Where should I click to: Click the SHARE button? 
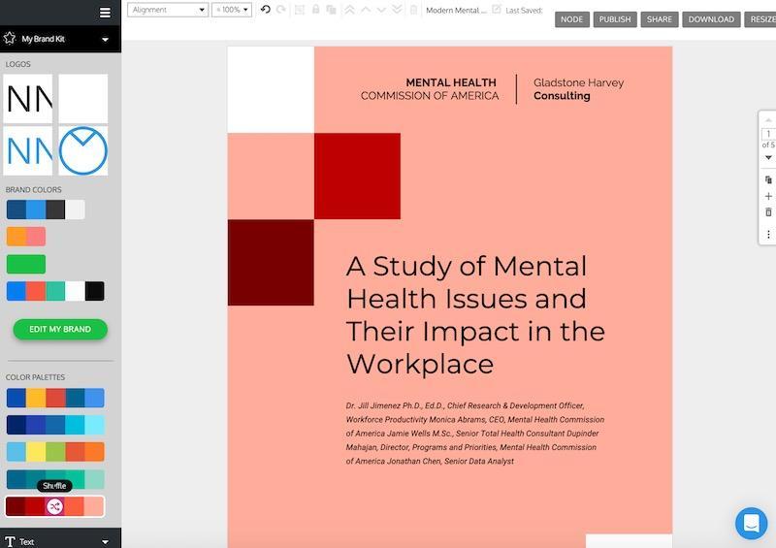click(660, 19)
